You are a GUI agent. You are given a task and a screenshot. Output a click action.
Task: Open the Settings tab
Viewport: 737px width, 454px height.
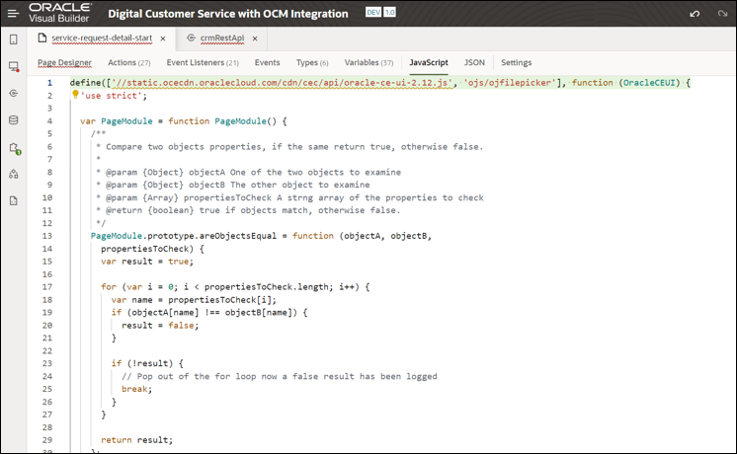[x=516, y=62]
